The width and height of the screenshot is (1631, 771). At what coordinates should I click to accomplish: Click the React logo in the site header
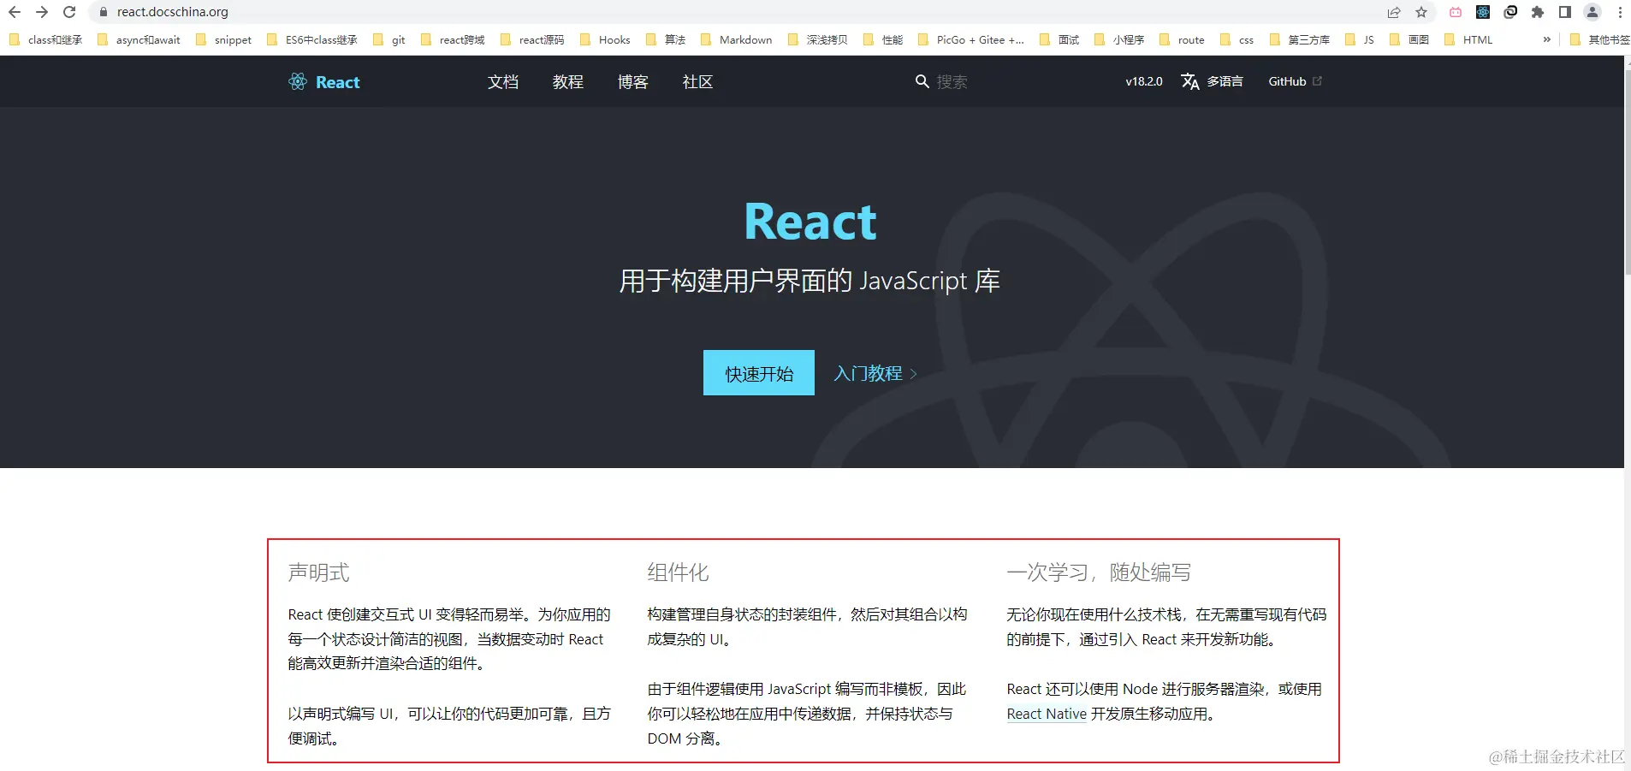(x=324, y=82)
